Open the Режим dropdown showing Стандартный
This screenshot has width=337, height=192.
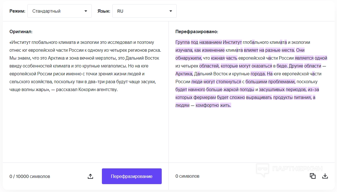(x=60, y=11)
